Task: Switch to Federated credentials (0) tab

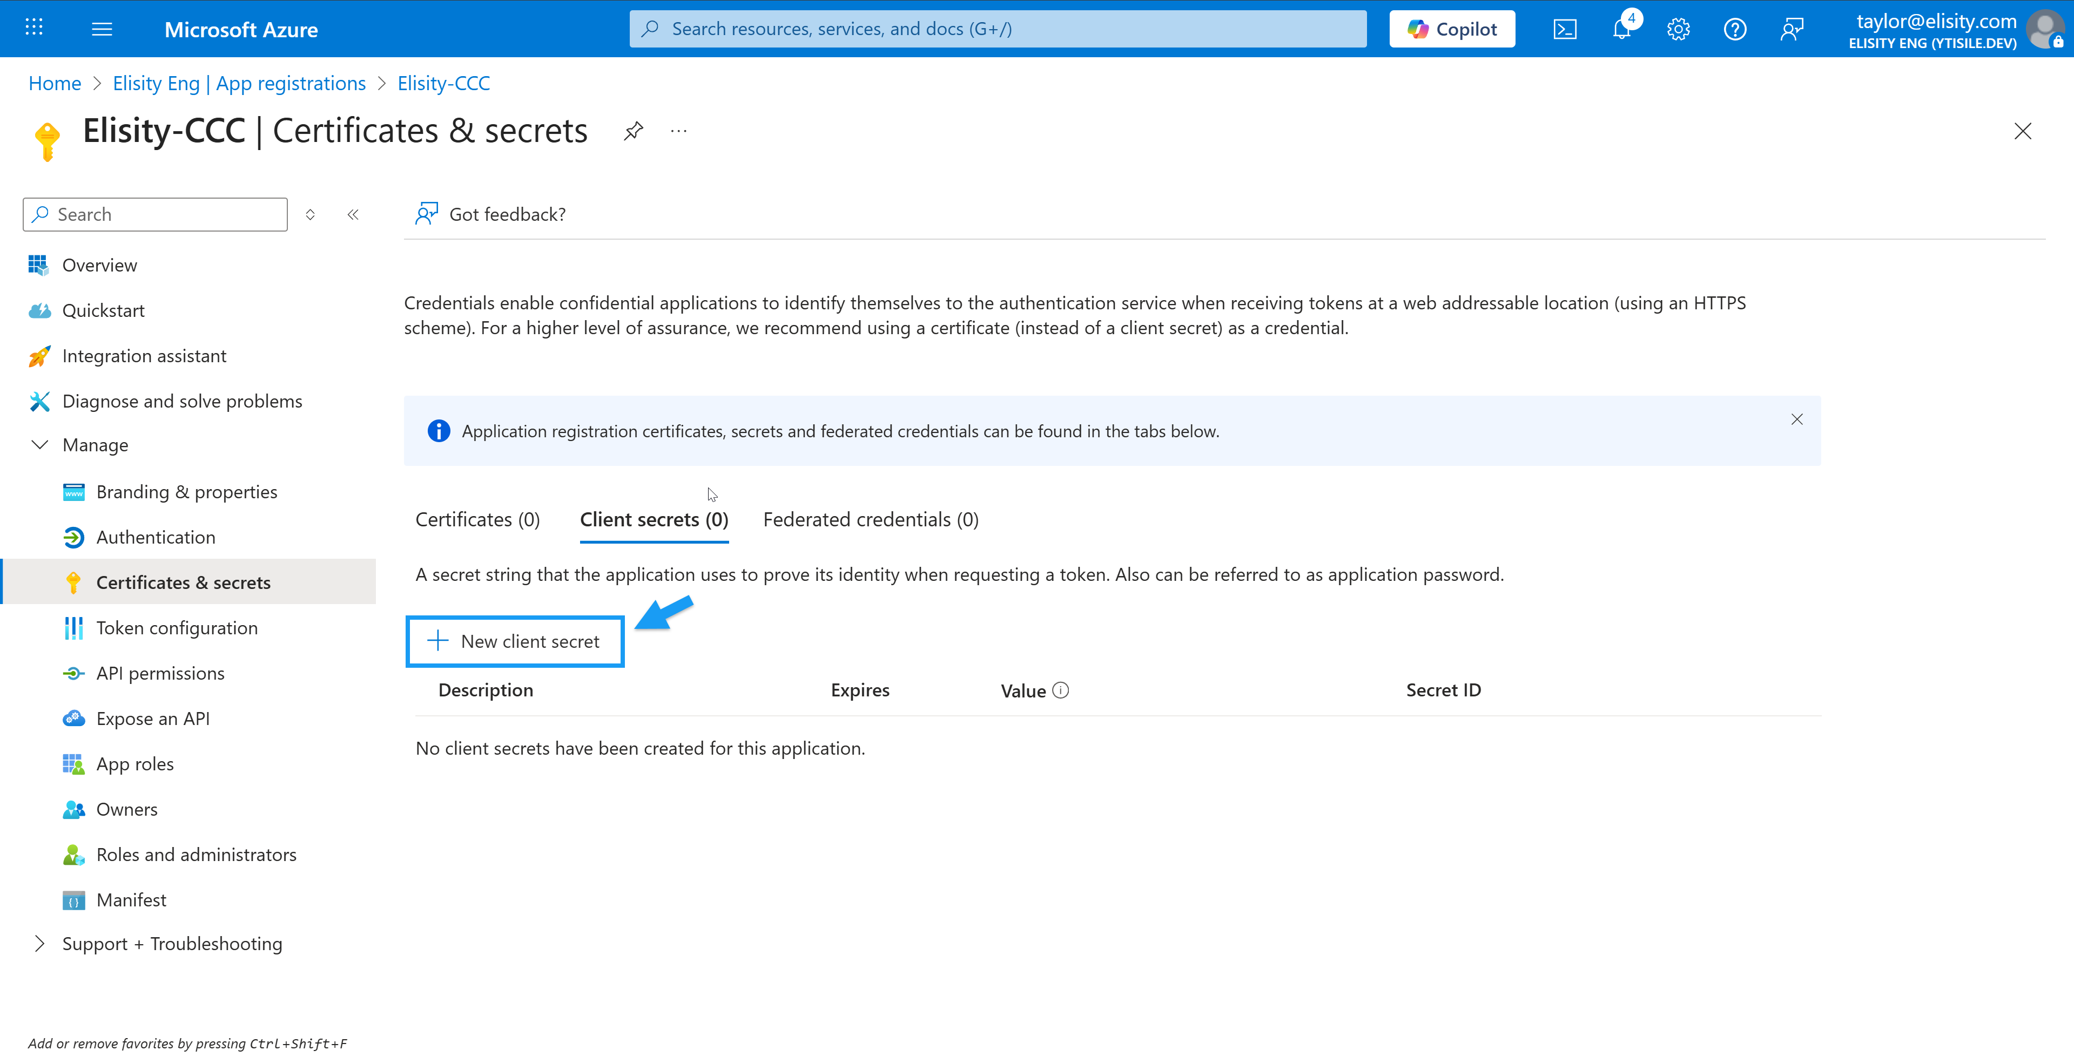Action: tap(870, 520)
